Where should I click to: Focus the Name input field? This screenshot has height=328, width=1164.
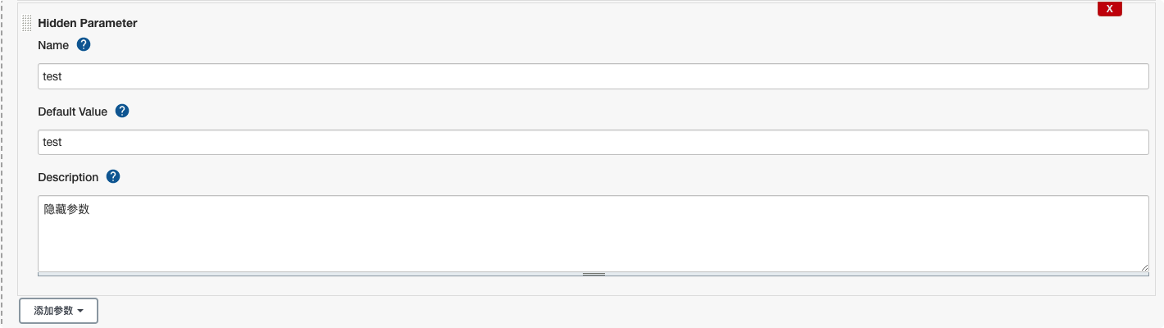click(593, 76)
